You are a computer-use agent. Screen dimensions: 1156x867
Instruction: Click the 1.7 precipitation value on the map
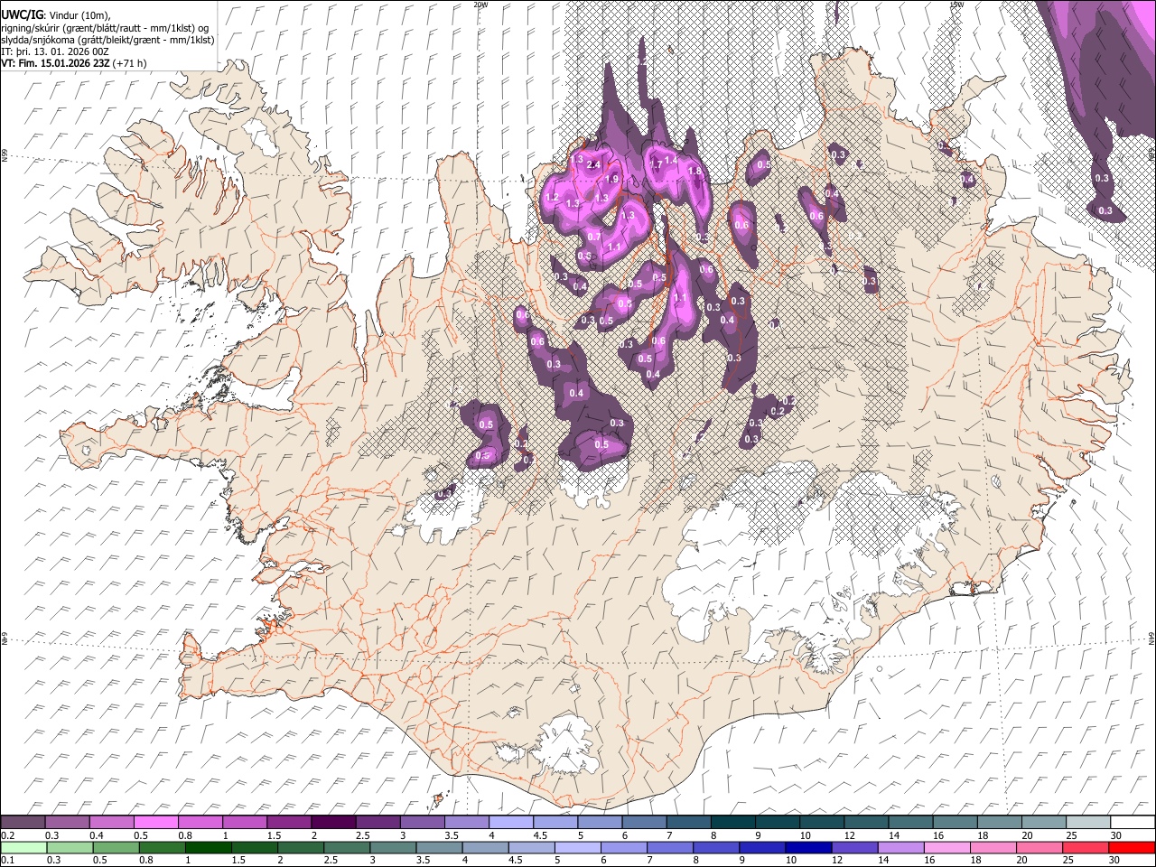[657, 165]
